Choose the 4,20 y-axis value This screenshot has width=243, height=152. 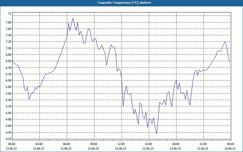9,139
